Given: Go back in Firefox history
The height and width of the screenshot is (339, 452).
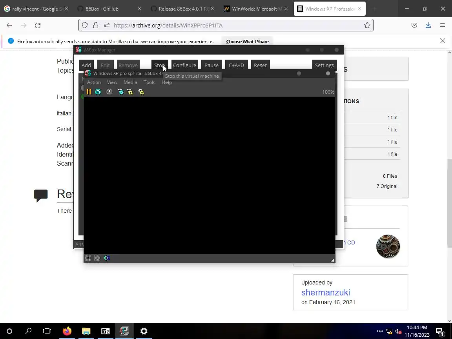Looking at the screenshot, I should [x=9, y=26].
